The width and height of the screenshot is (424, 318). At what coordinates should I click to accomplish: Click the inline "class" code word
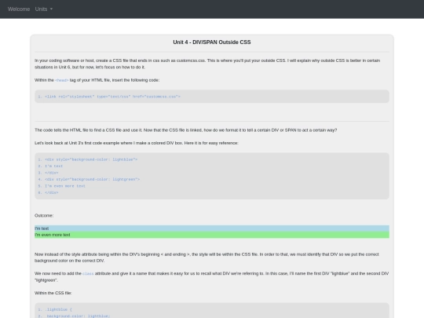pos(88,274)
